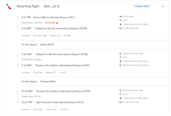Click the Standard recliner seat icon for AA 431

121,53
